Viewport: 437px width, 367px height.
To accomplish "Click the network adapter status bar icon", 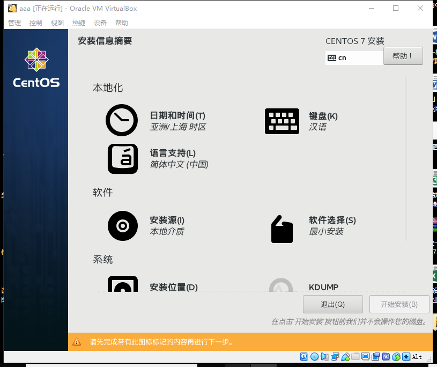I will [335, 357].
